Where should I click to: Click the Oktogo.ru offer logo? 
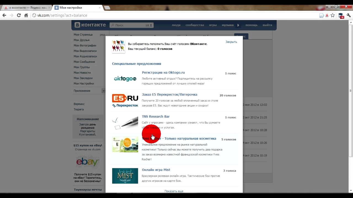click(125, 79)
